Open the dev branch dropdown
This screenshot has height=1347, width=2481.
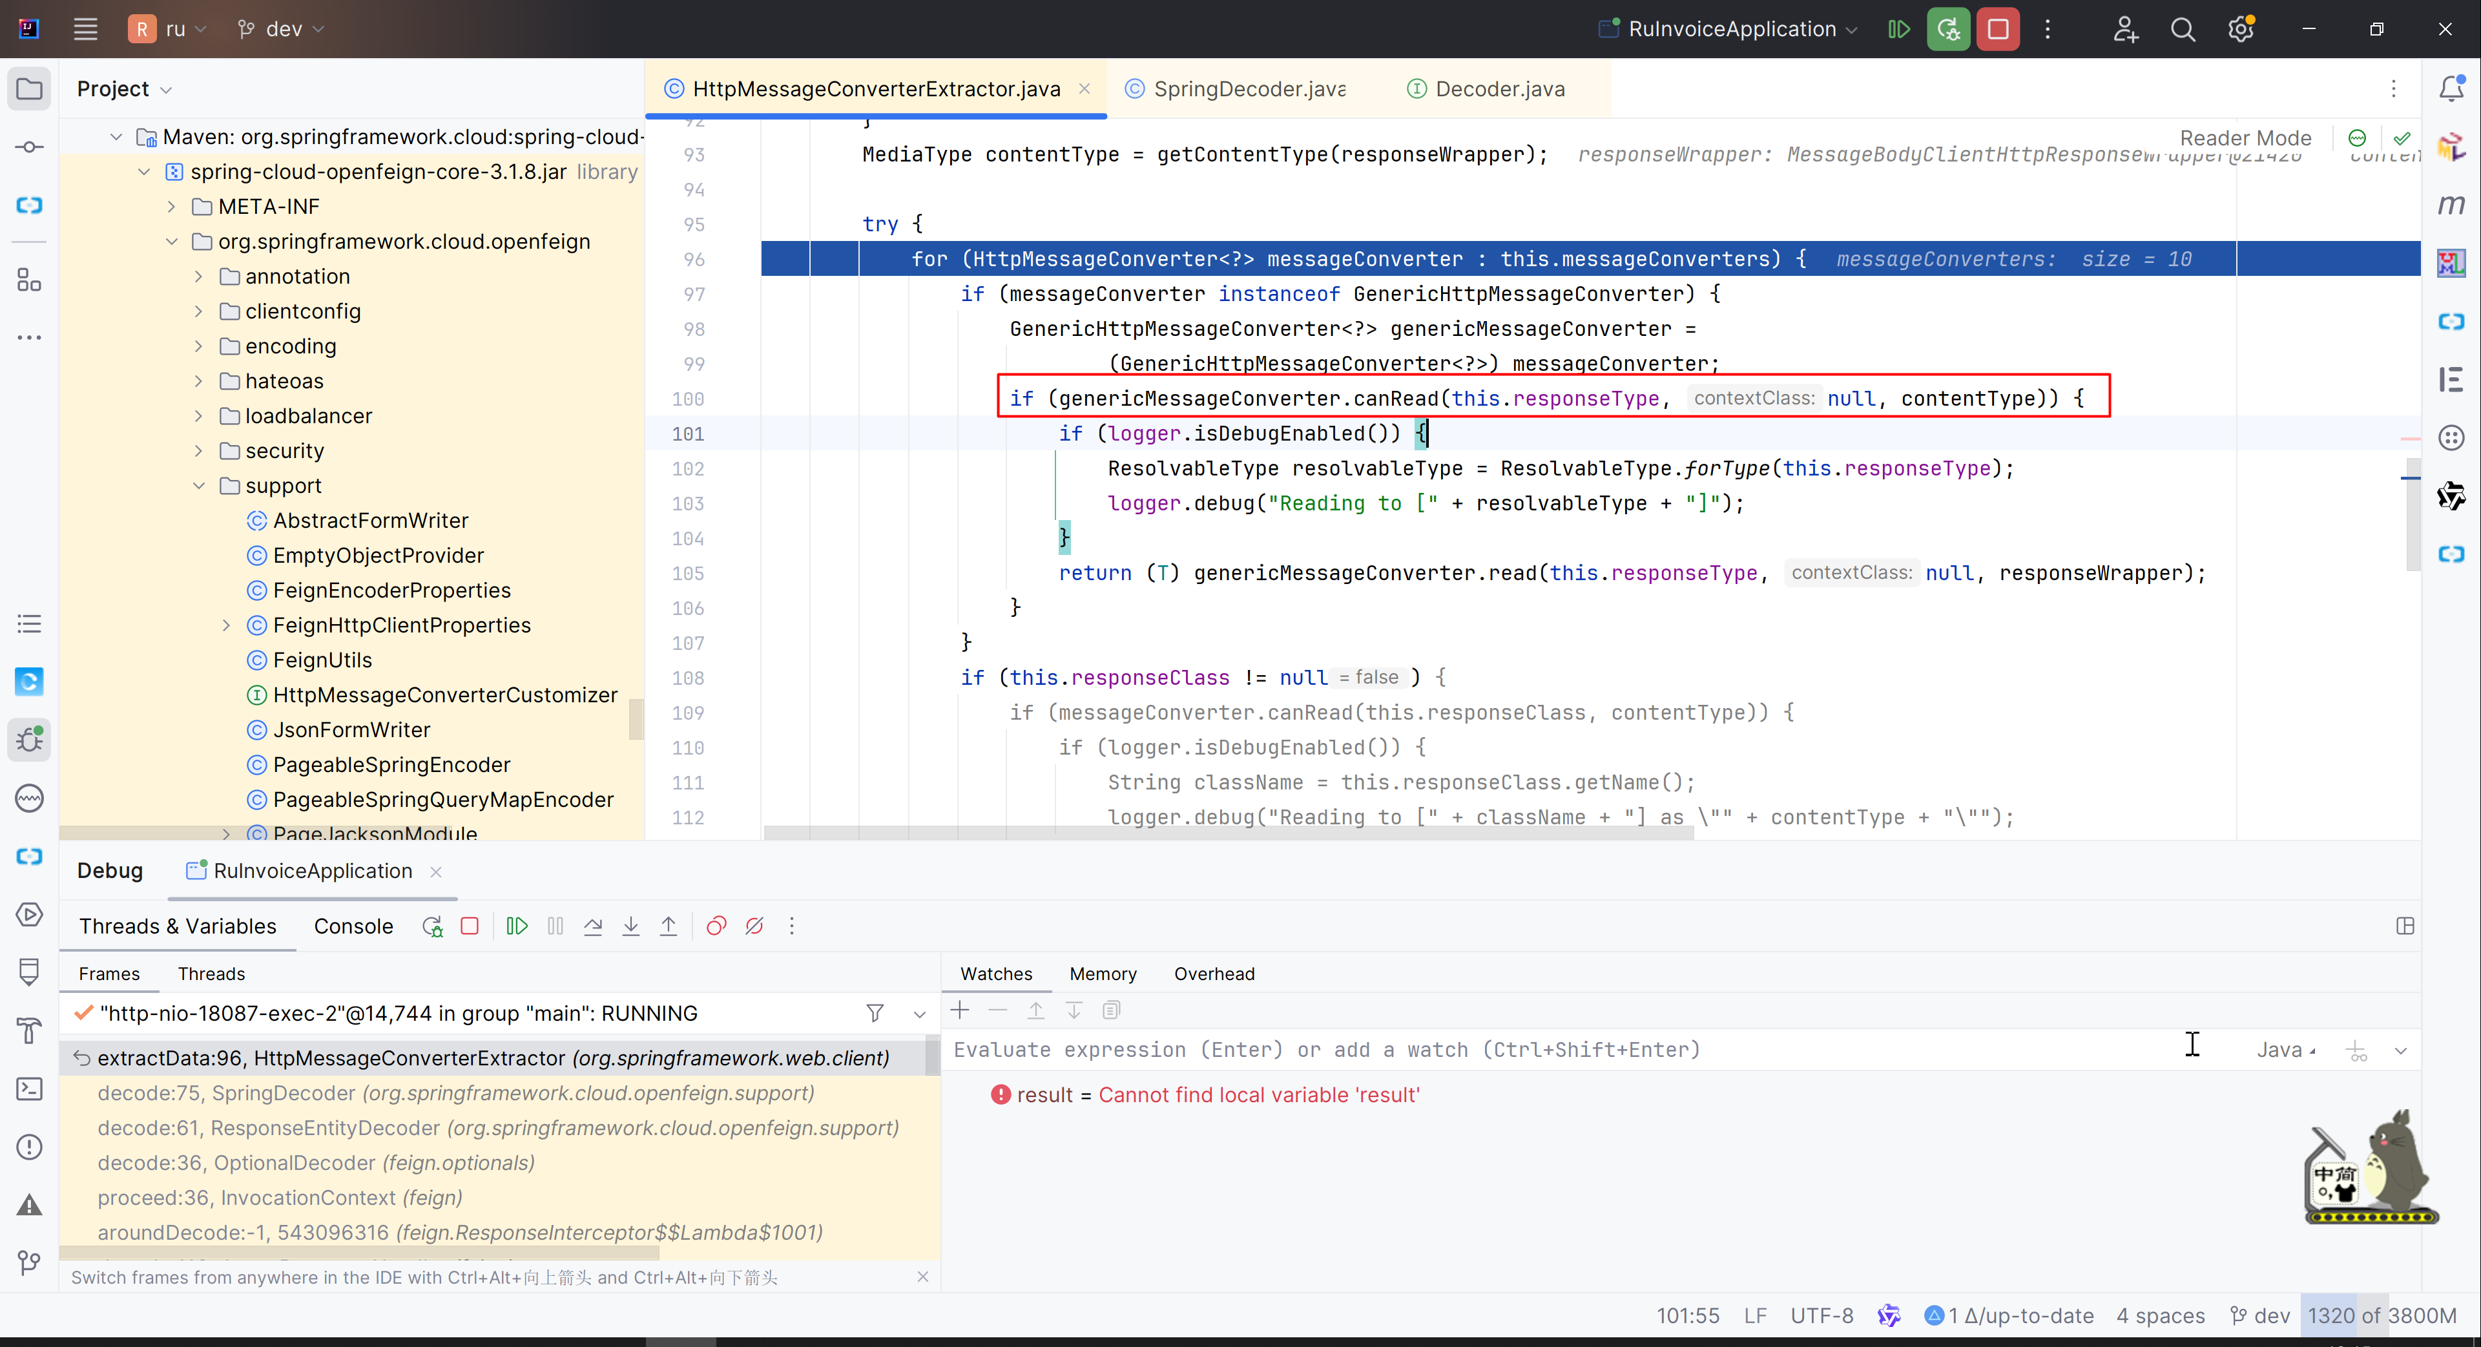(281, 29)
